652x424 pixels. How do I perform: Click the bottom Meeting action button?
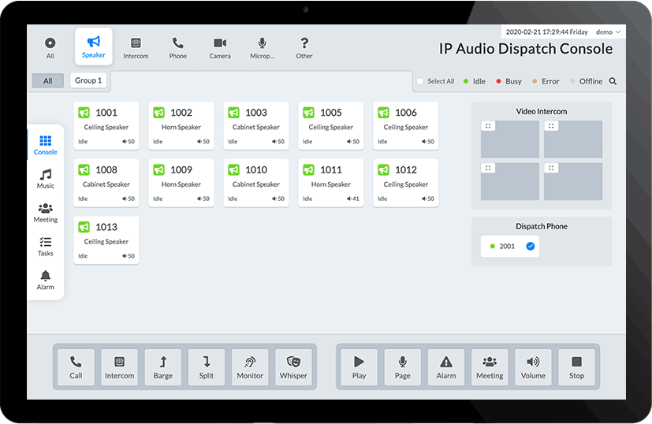pos(490,367)
